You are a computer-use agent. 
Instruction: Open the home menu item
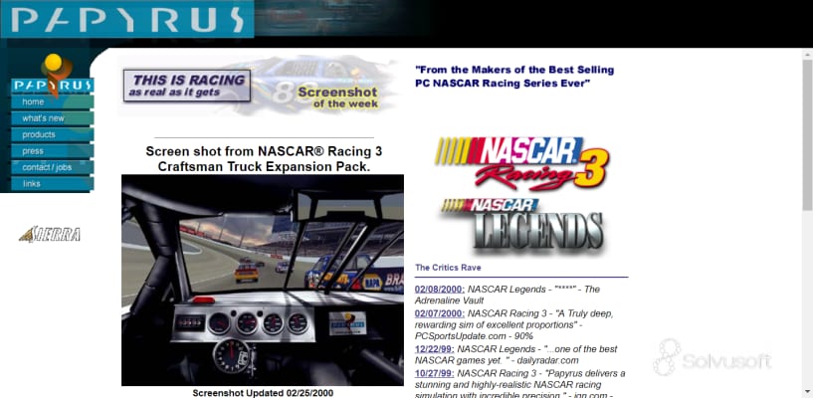(x=34, y=102)
